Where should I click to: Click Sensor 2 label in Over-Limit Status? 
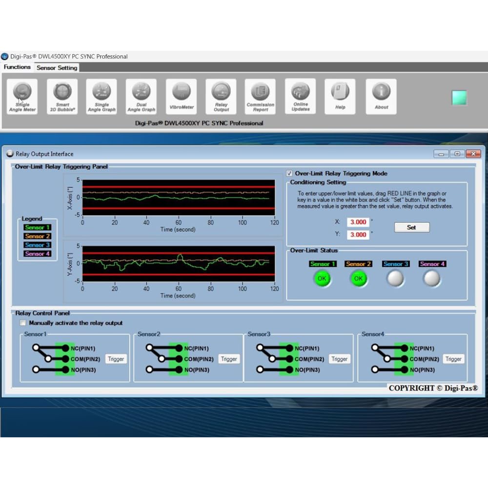tap(359, 264)
